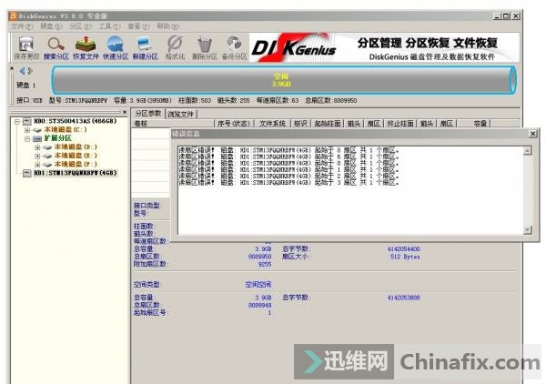Image resolution: width=546 pixels, height=384 pixels.
Task: Click the sector size value 512 Bytes
Action: [405, 257]
